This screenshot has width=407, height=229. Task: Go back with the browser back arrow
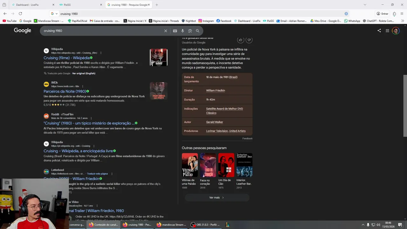pos(5,14)
